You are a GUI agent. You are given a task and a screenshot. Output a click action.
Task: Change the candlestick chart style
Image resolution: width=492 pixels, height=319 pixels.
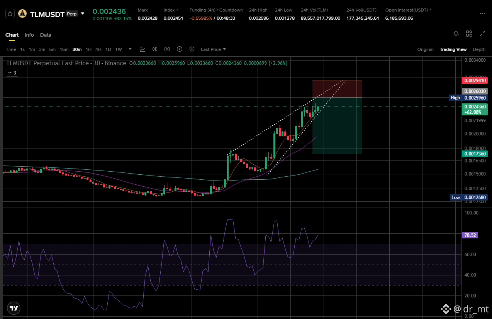point(155,49)
